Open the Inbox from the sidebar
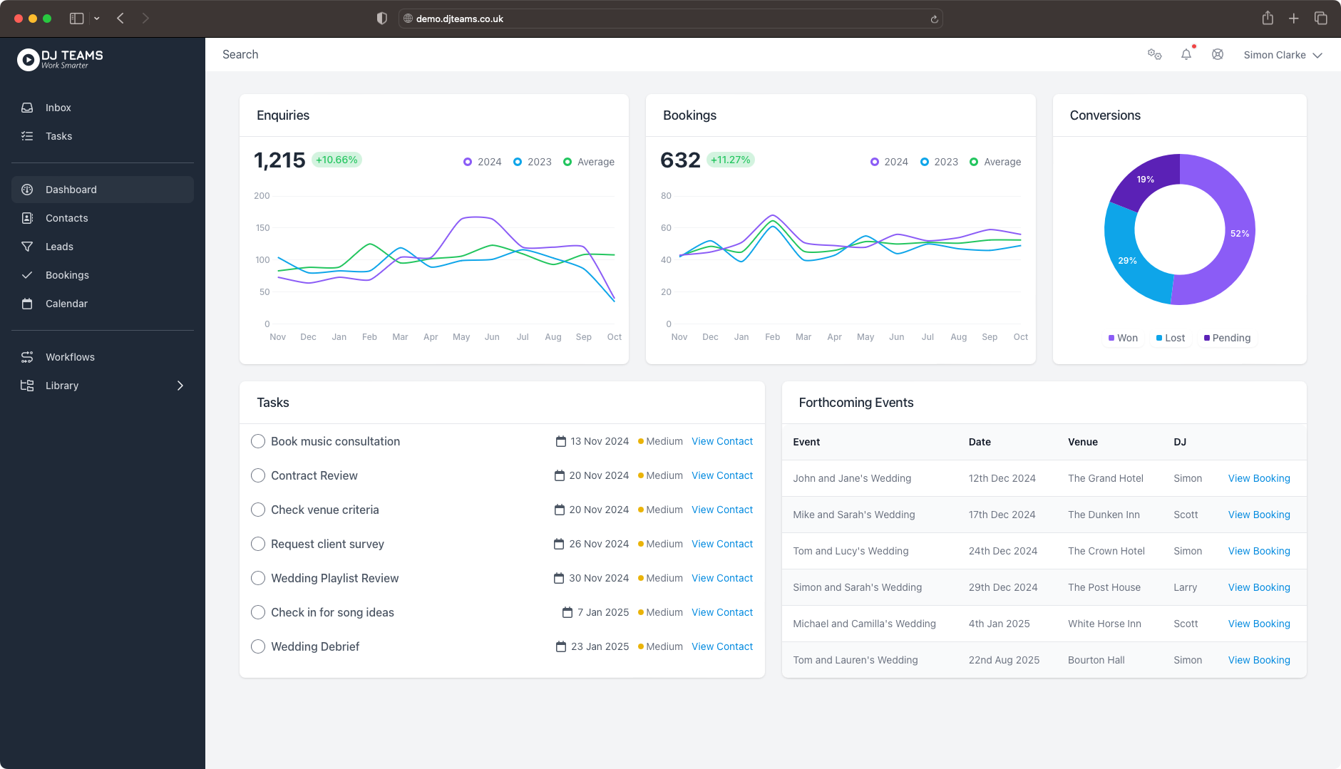1341x769 pixels. tap(58, 107)
